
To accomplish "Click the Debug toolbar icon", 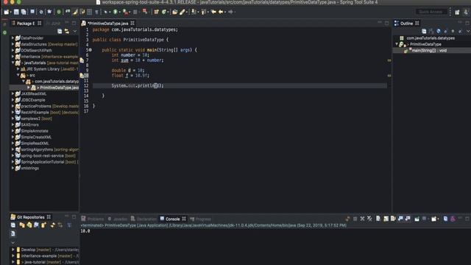I will [x=105, y=12].
